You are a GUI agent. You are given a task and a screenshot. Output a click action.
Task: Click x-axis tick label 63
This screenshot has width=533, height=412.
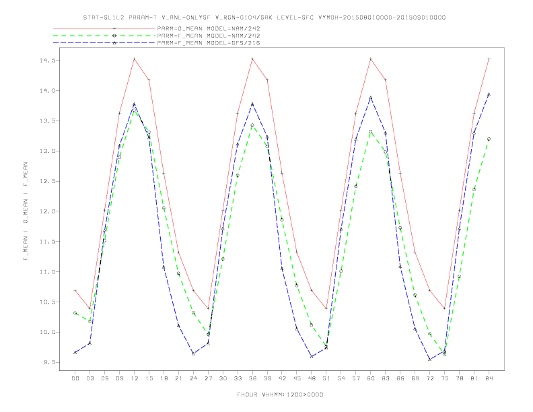pyautogui.click(x=386, y=378)
